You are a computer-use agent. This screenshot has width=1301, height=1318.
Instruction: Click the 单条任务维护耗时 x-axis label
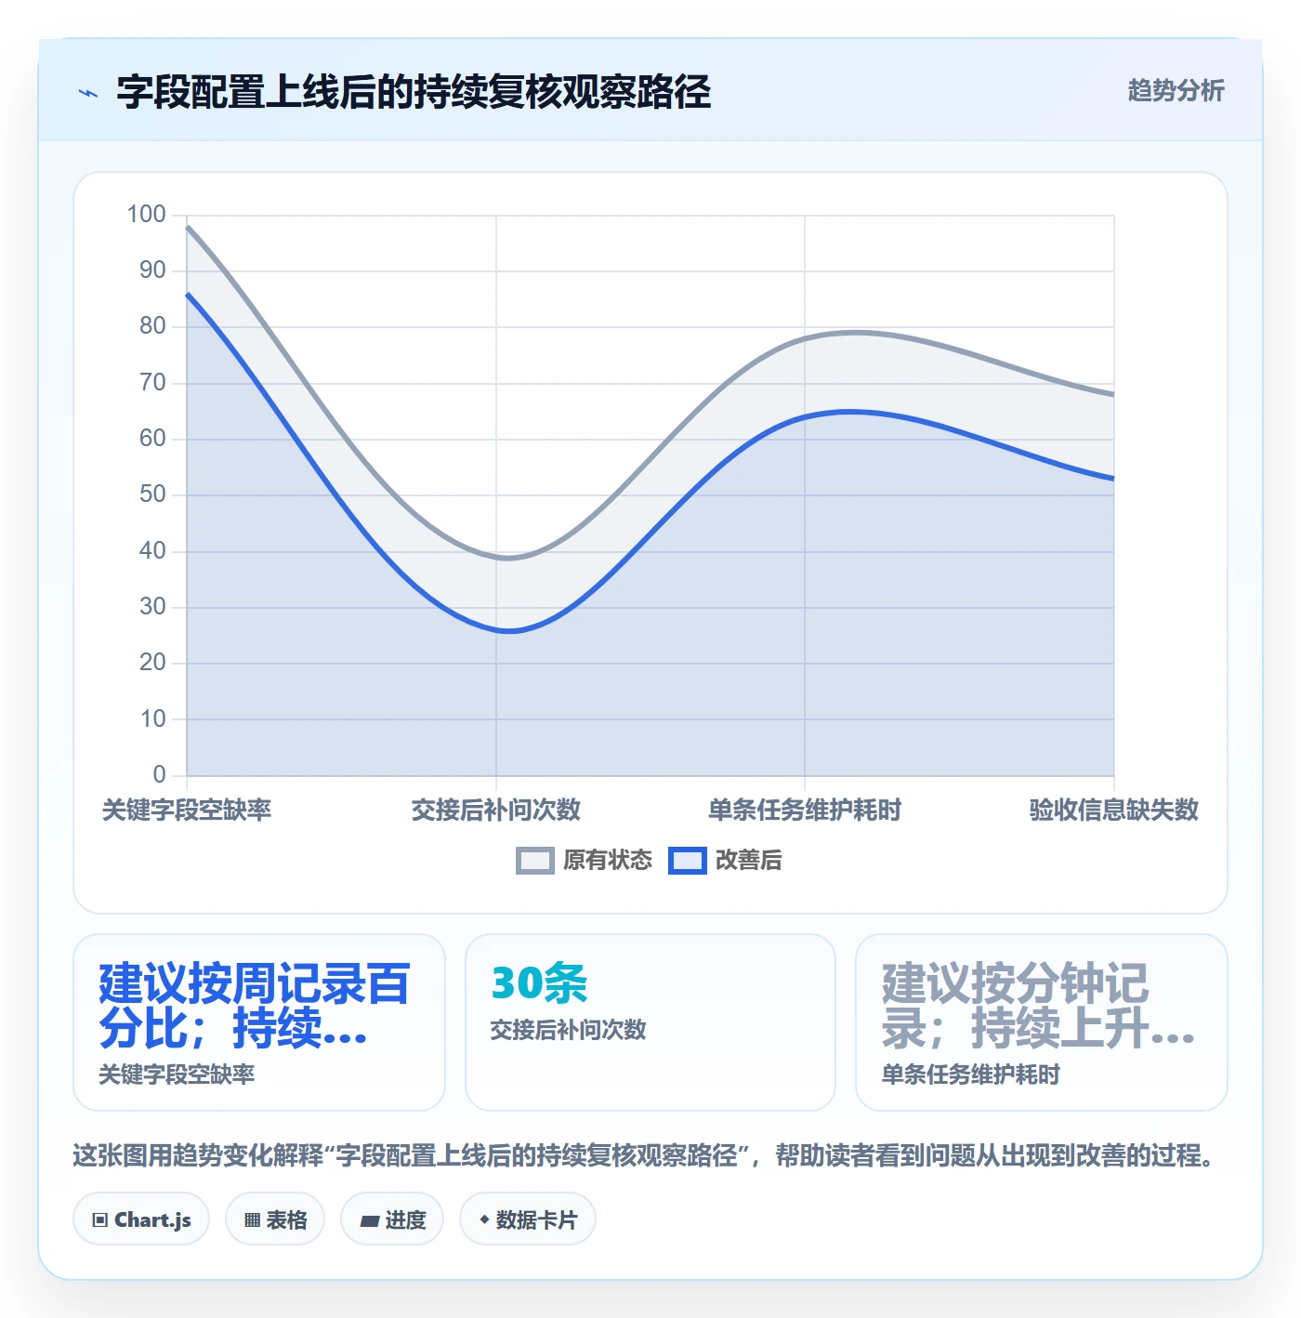[805, 810]
